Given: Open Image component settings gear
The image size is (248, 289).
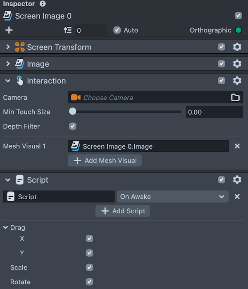Looking at the screenshot, I should [237, 64].
